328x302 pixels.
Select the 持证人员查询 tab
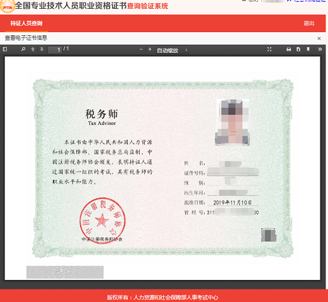pyautogui.click(x=26, y=23)
